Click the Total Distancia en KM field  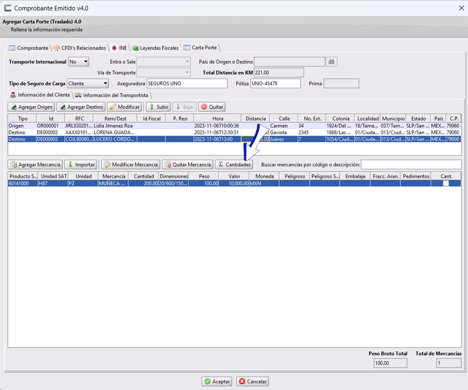tap(279, 72)
